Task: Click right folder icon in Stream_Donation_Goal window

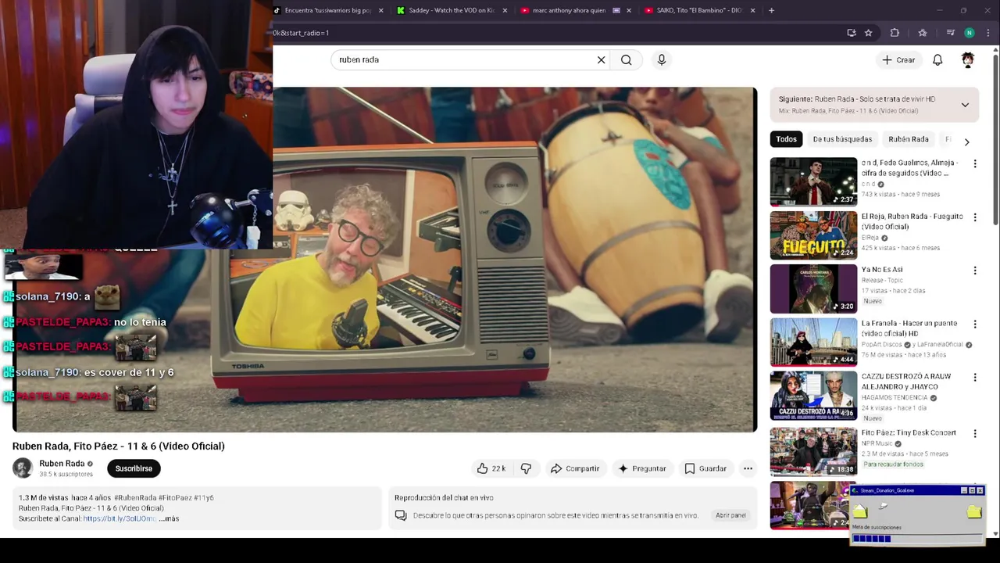Action: pyautogui.click(x=974, y=511)
